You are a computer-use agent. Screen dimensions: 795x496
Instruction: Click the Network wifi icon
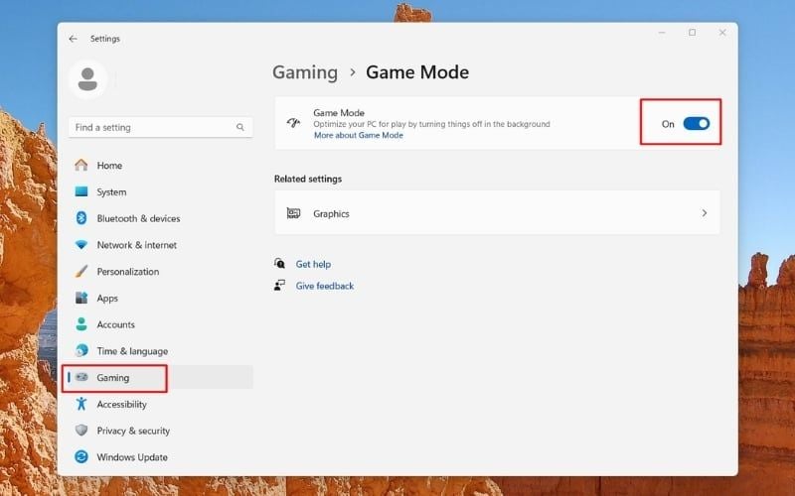(81, 244)
